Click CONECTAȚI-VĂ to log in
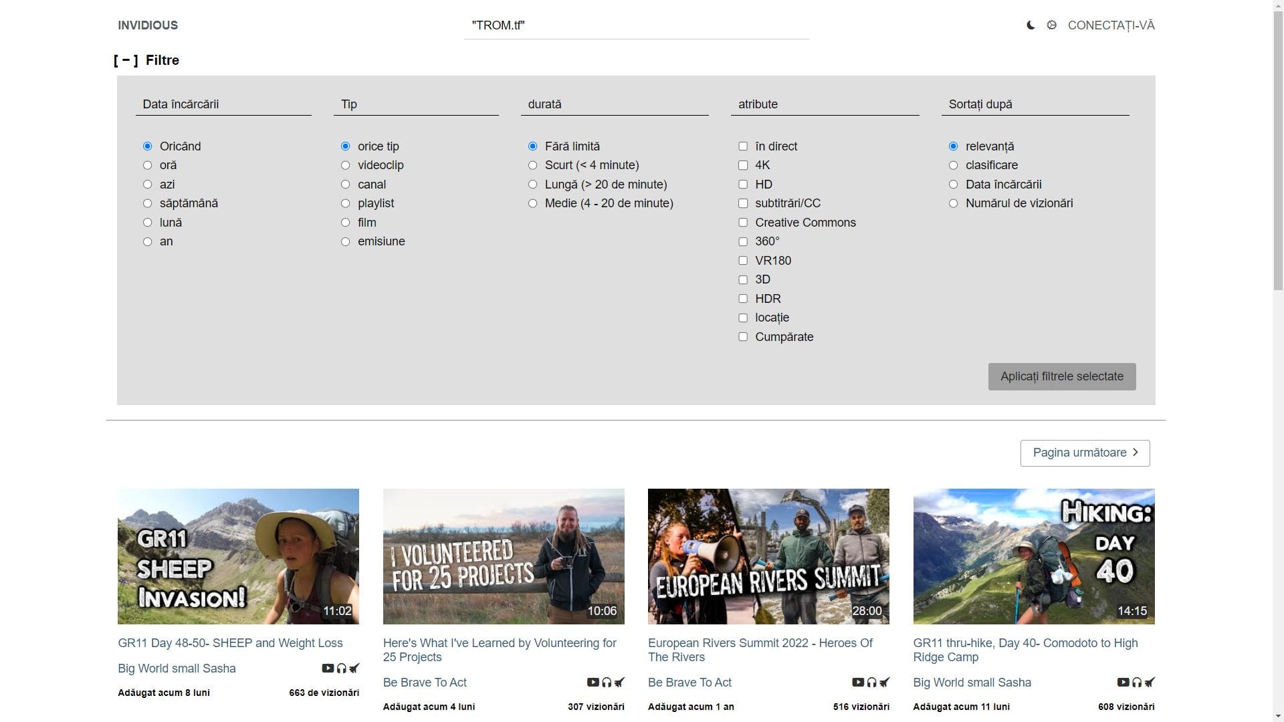This screenshot has width=1284, height=722. pos(1111,25)
